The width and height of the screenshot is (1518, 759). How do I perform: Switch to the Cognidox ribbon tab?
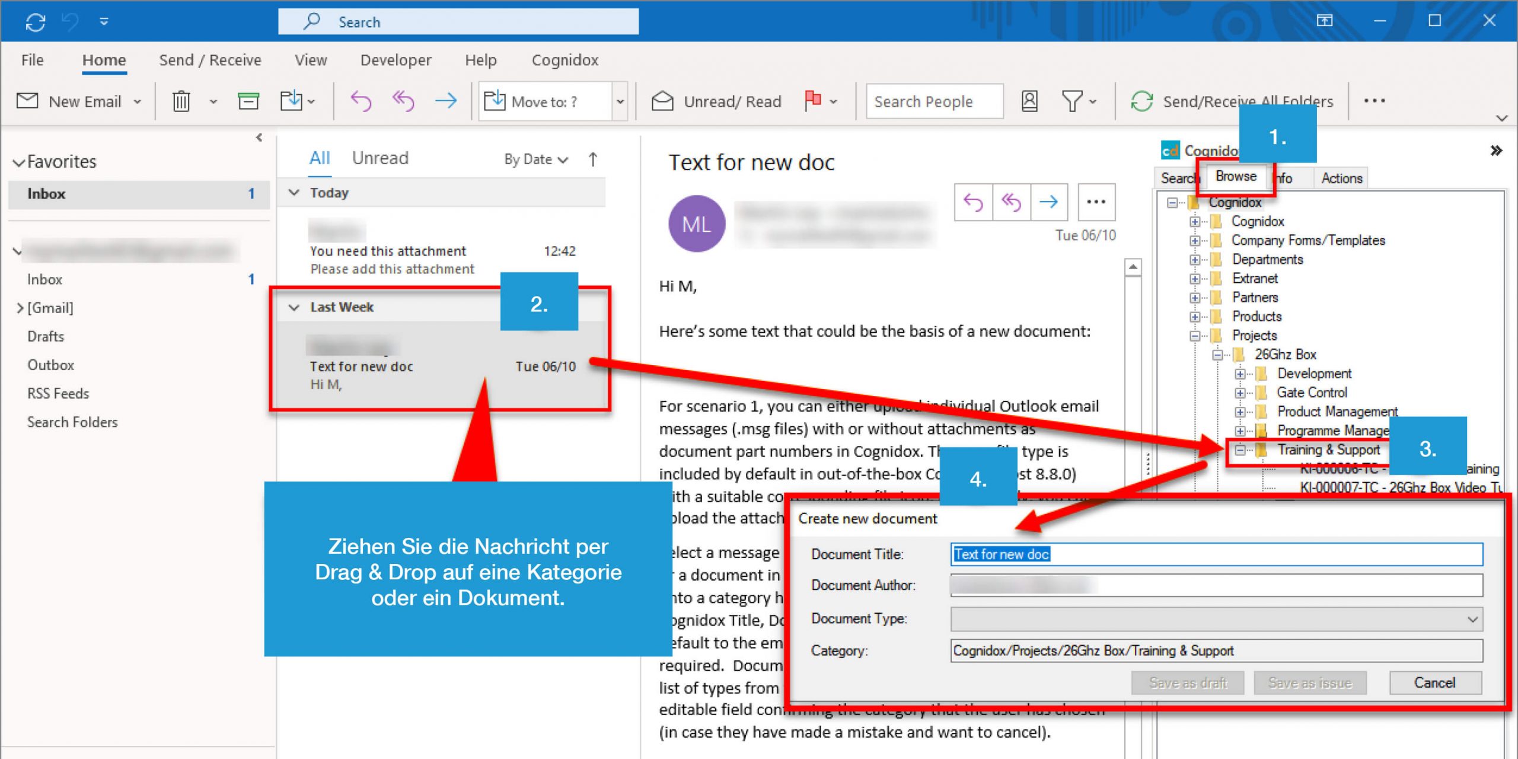coord(564,60)
